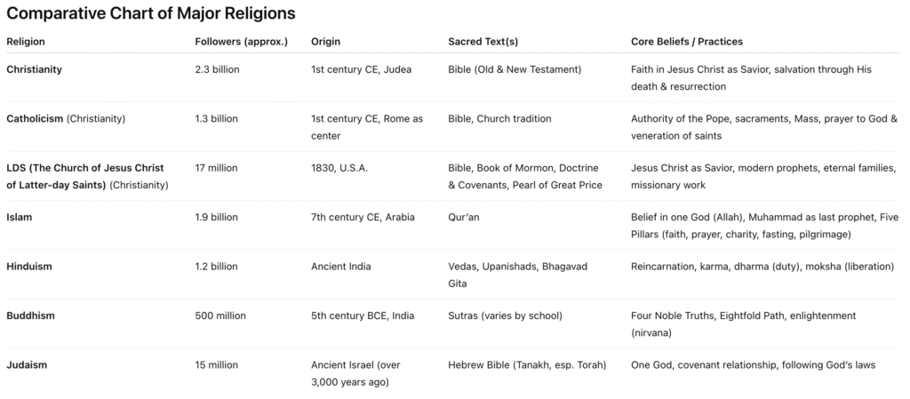Click the 500 million followers cell
The height and width of the screenshot is (399, 910).
click(220, 316)
